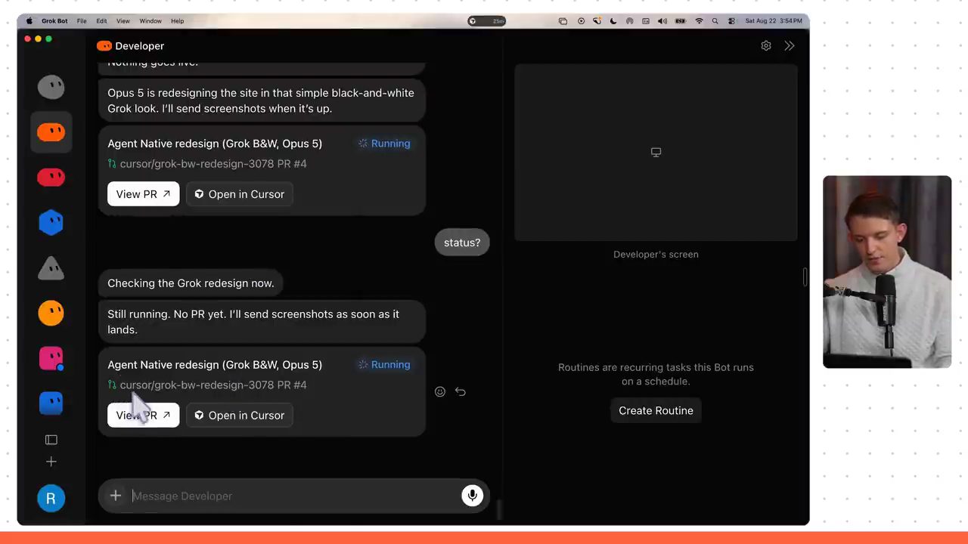Click Open in Cursor on lower agent card

point(240,416)
